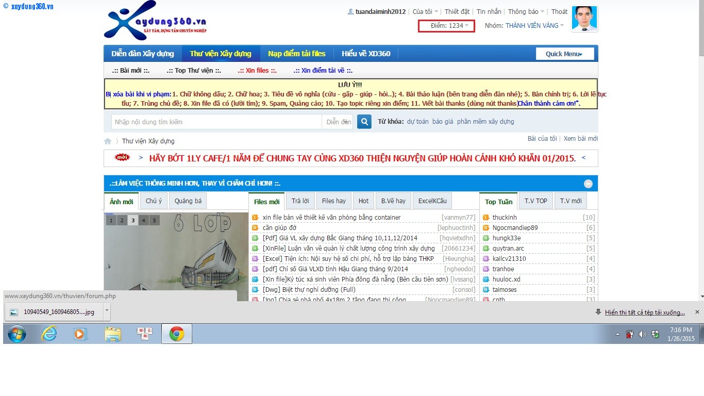
Task: Click the rank icon beside thuckinh
Action: pos(486,218)
